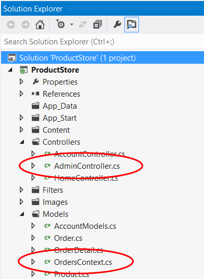Click the App_Start folder icon
This screenshot has height=279, width=204.
[35, 118]
